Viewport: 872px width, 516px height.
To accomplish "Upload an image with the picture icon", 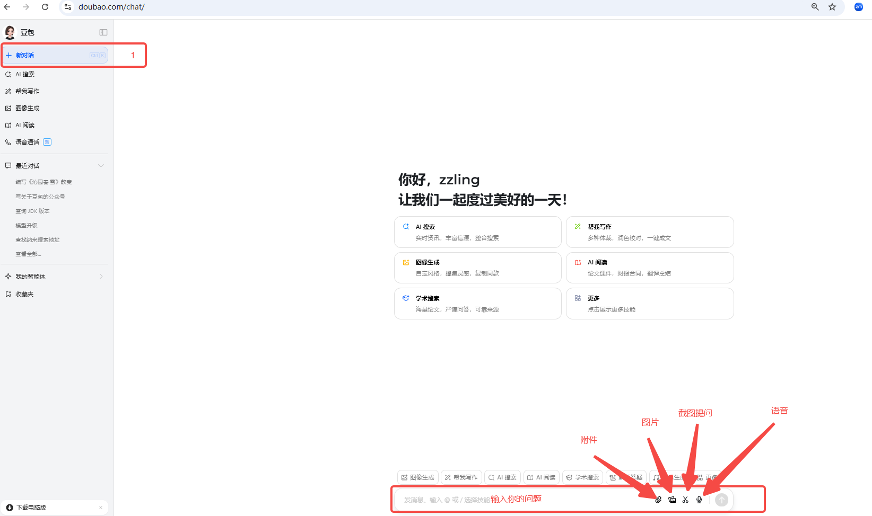I will point(672,500).
